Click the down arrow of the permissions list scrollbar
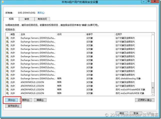 coord(153,94)
